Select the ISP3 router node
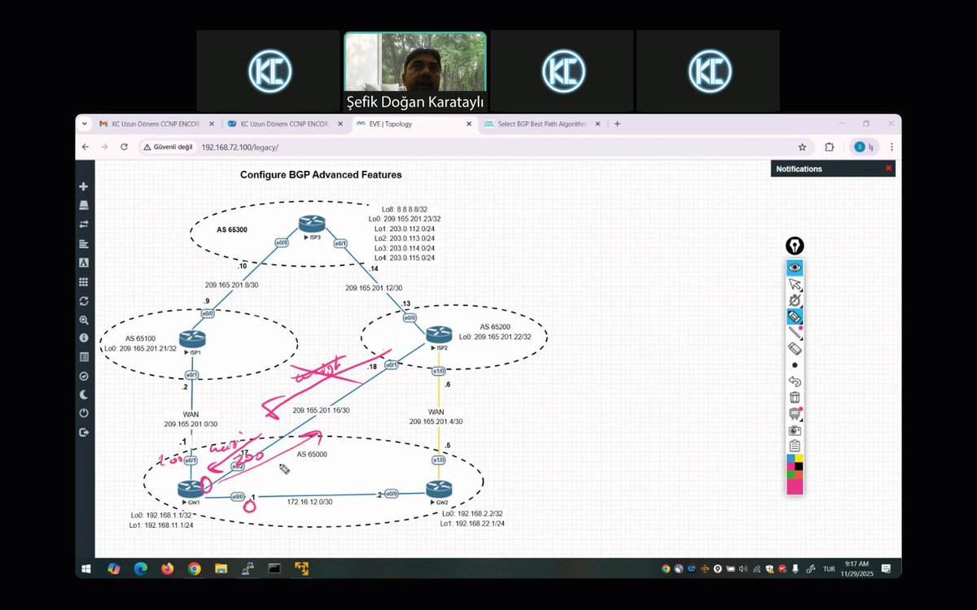This screenshot has width=977, height=610. pos(311,224)
